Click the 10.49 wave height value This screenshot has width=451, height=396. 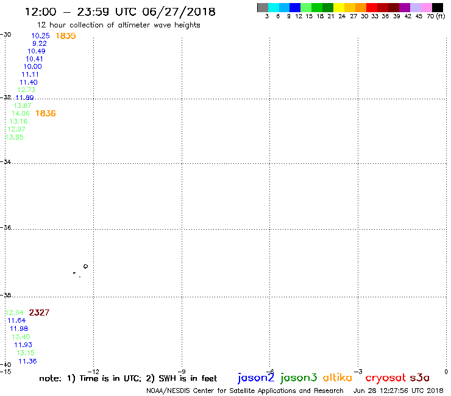(x=36, y=51)
